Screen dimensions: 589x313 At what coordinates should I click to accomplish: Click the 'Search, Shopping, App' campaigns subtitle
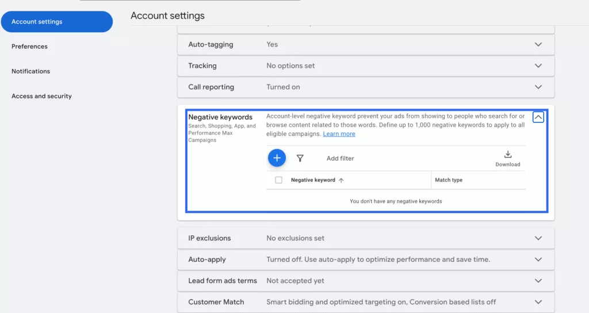click(221, 133)
